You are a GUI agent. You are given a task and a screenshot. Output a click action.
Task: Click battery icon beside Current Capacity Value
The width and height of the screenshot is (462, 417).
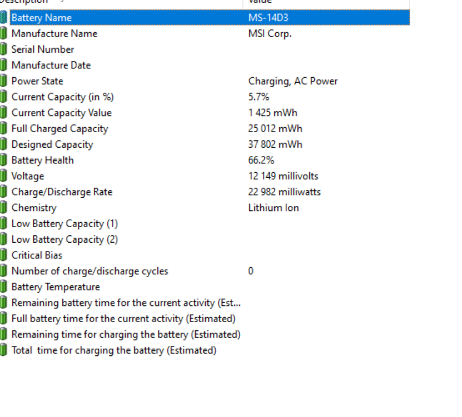(x=3, y=113)
